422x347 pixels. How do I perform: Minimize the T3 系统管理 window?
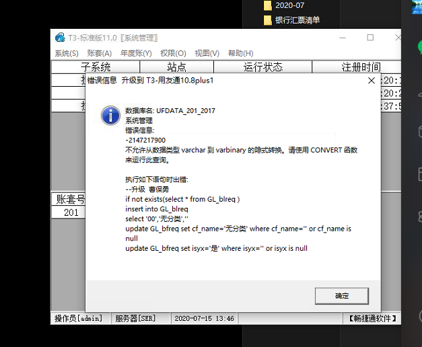tap(343, 38)
